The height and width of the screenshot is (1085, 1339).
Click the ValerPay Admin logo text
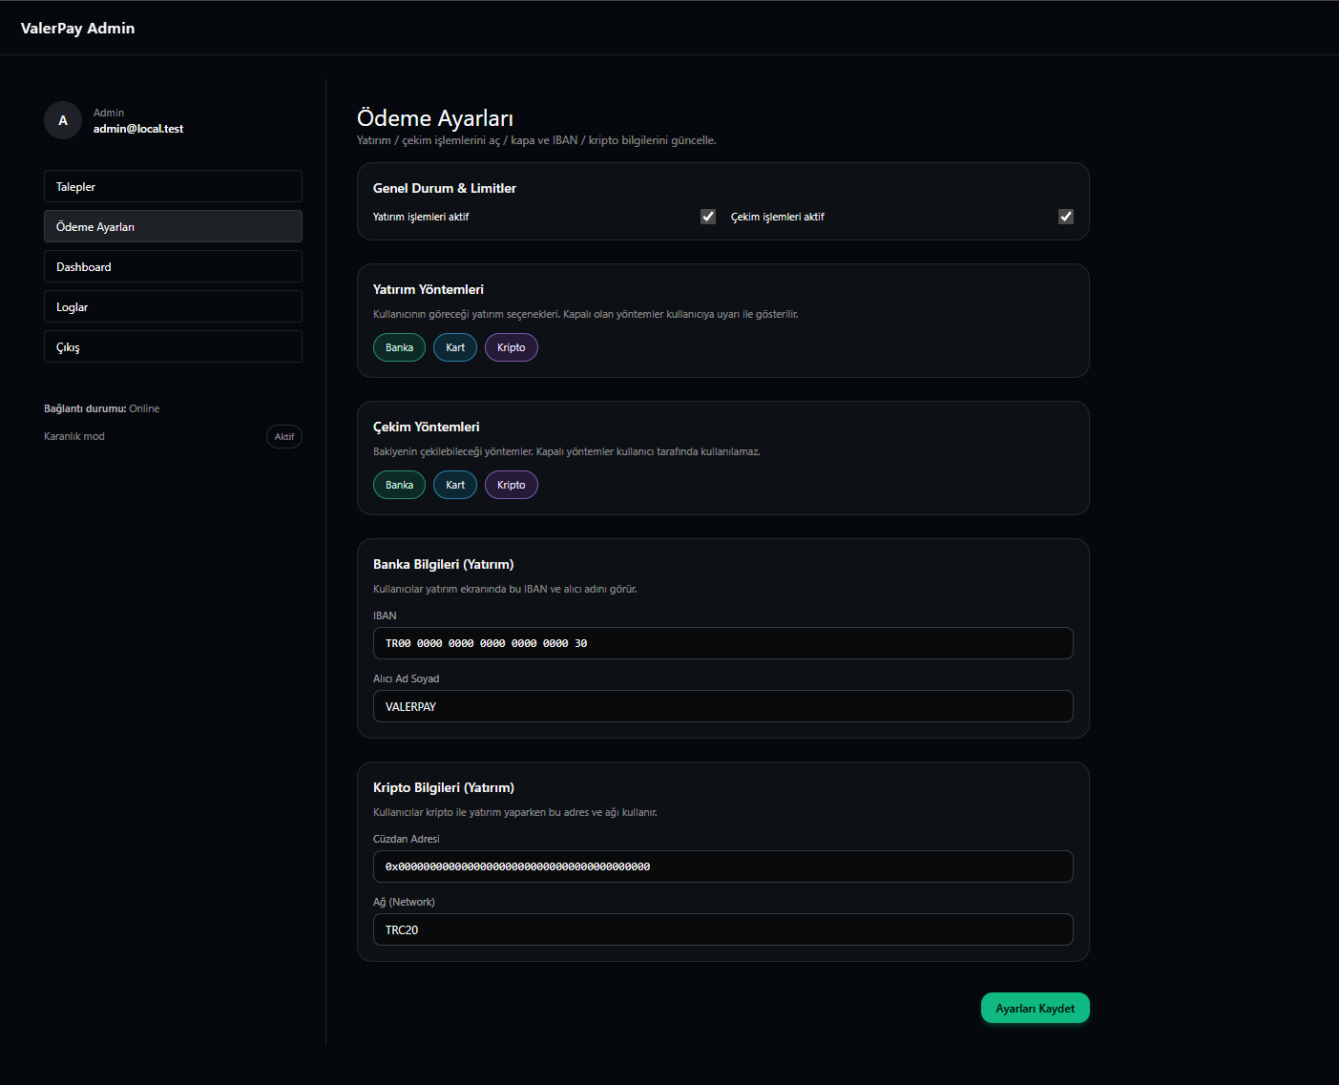pyautogui.click(x=77, y=28)
